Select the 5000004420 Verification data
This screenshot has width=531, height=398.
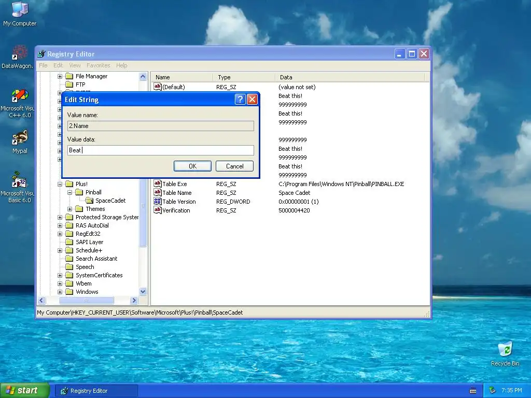(294, 210)
